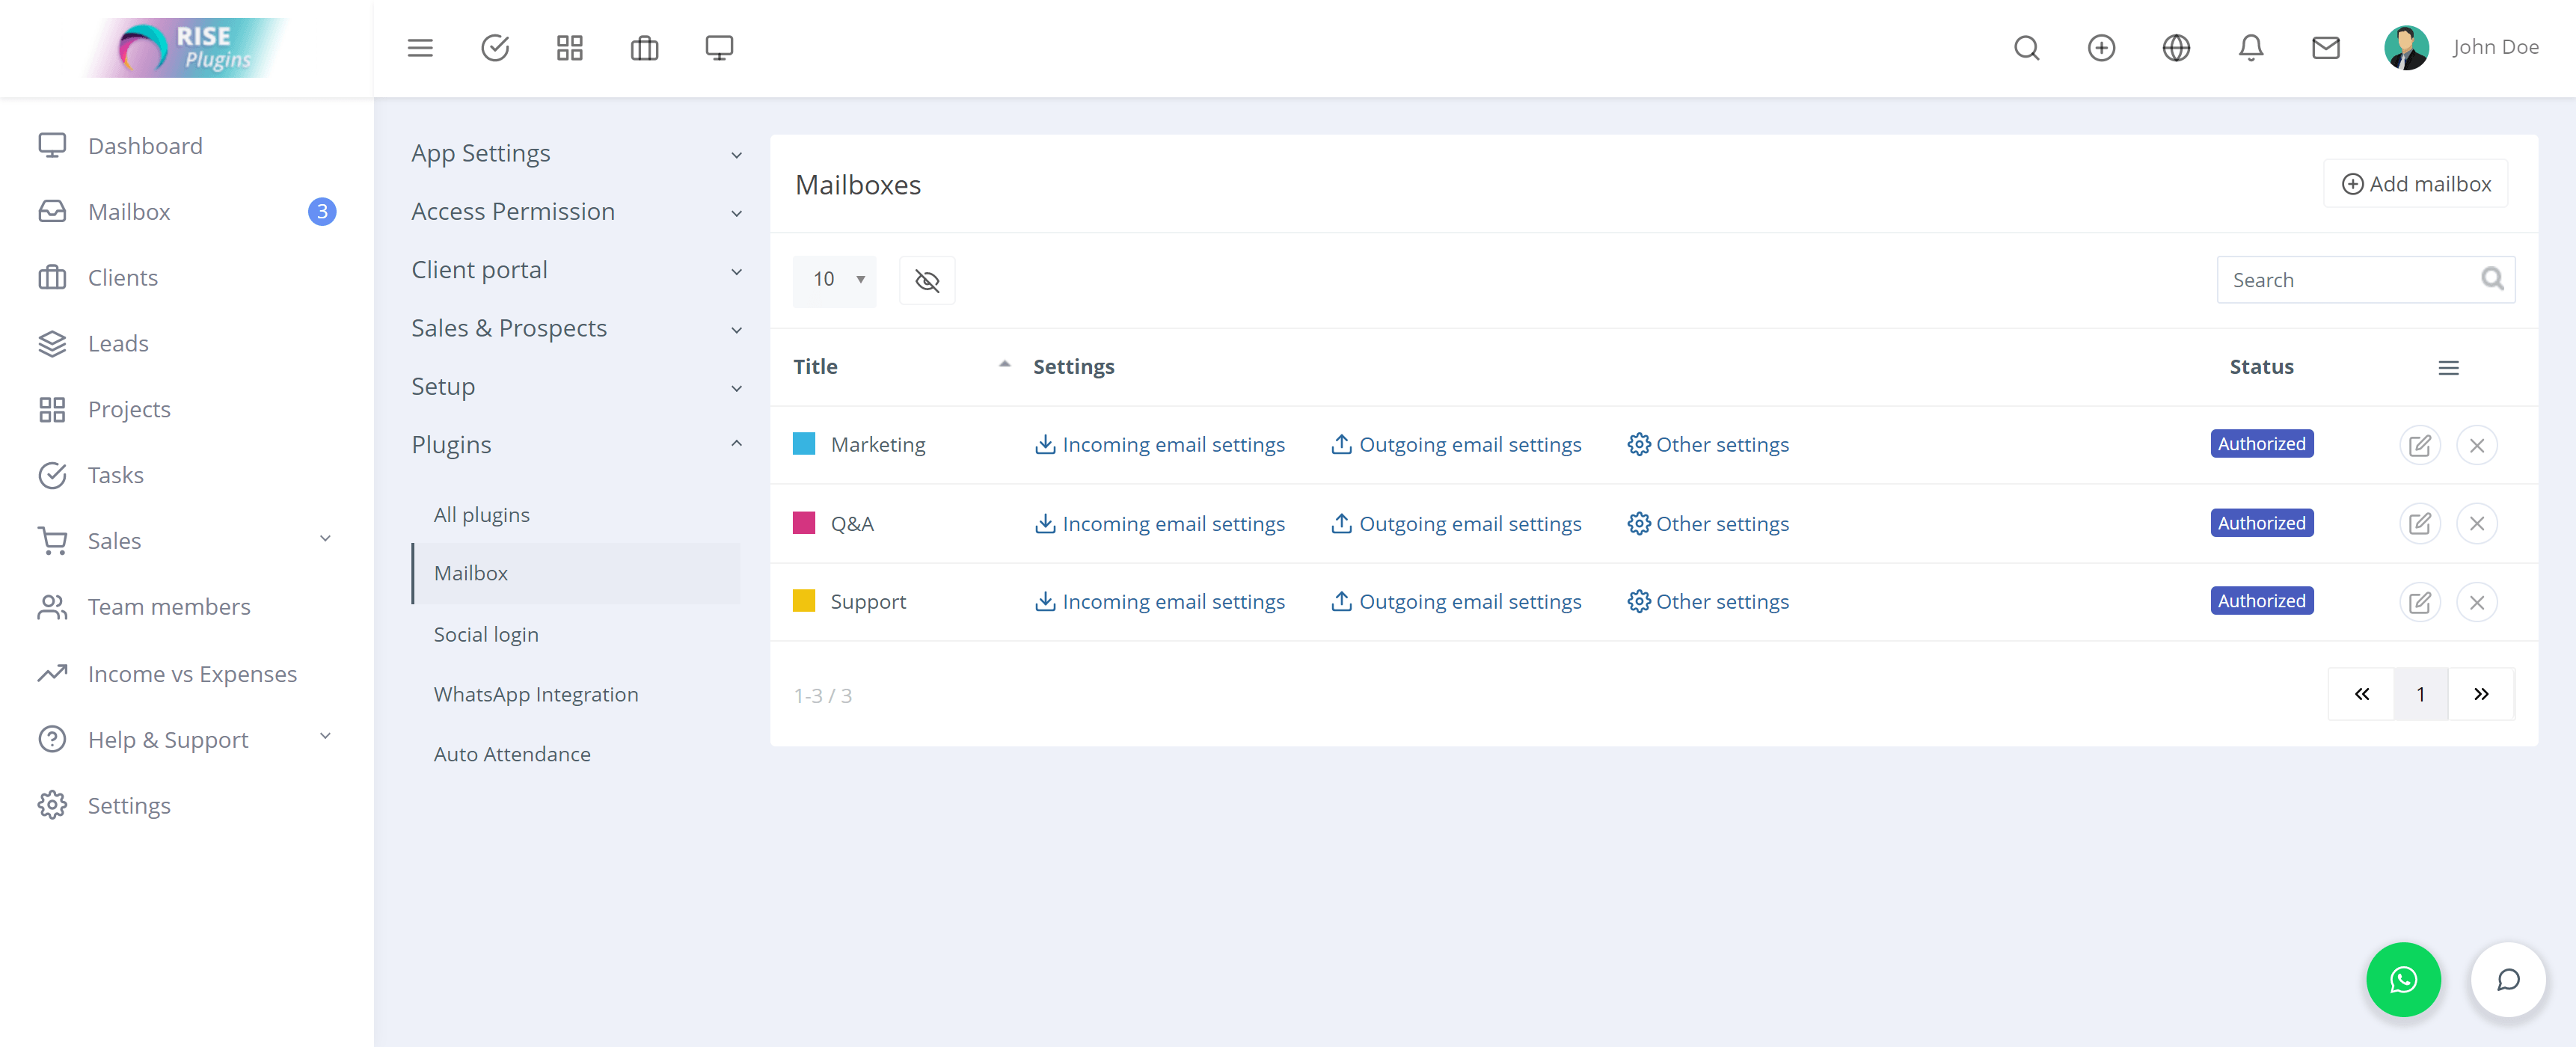
Task: Click other settings icon for Support mailbox
Action: click(1638, 600)
